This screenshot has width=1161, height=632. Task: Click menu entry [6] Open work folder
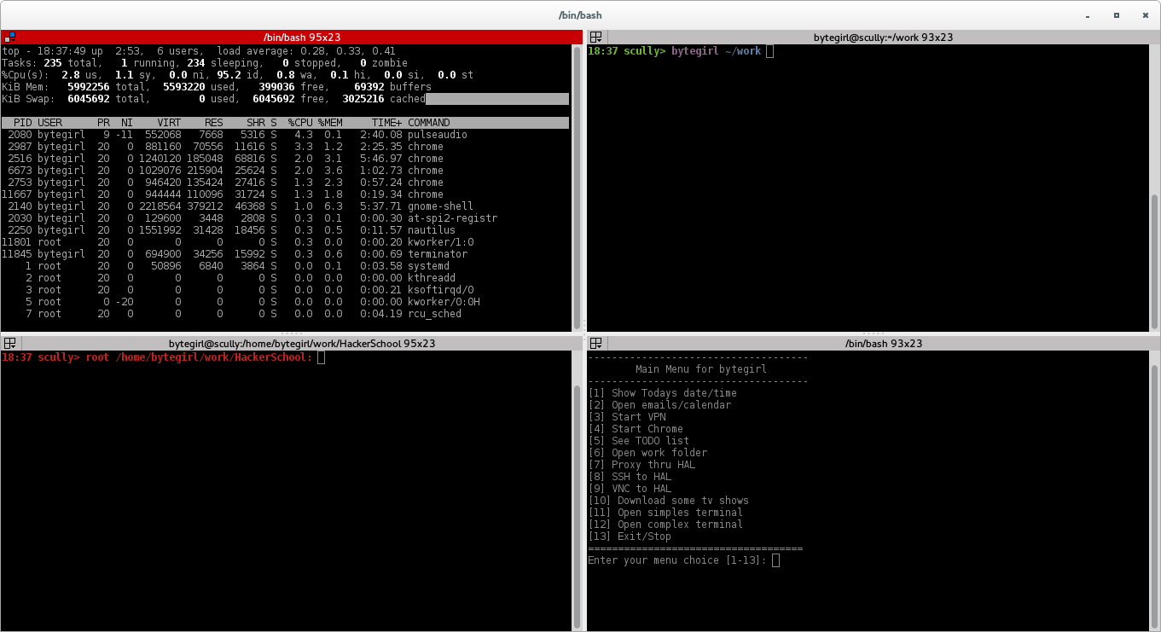point(647,453)
